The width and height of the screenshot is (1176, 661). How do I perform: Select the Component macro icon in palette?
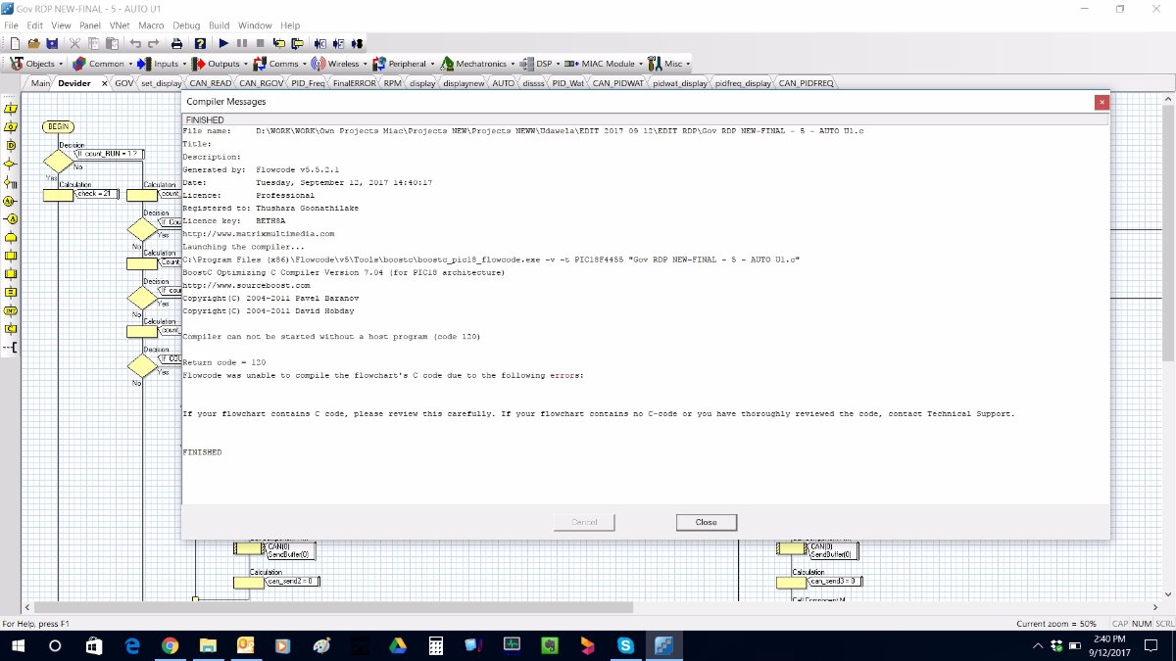11,273
